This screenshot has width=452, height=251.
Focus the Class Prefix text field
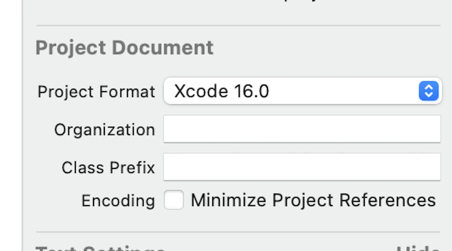point(302,167)
